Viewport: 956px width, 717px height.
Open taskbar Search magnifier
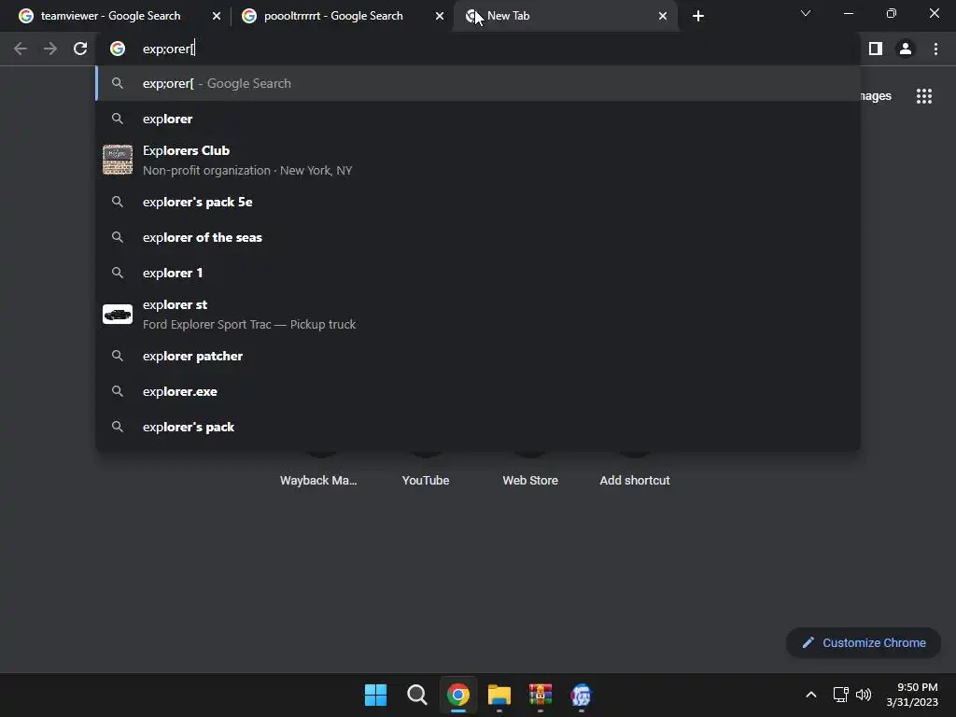(x=417, y=695)
